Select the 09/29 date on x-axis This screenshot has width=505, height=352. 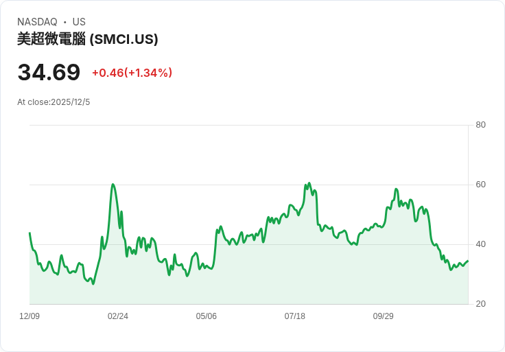tap(383, 316)
